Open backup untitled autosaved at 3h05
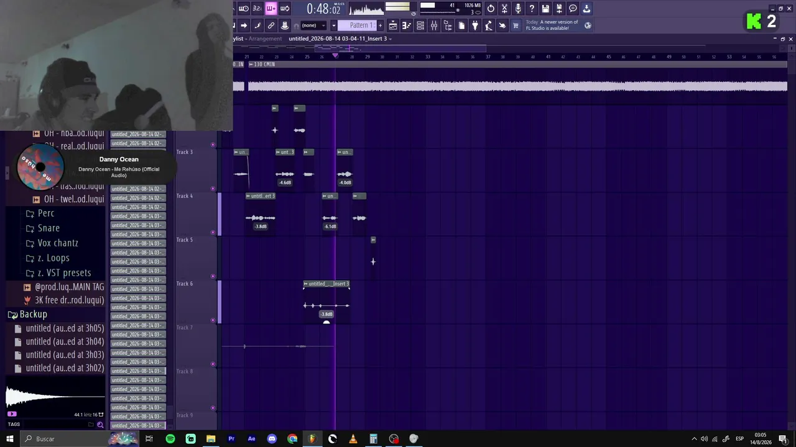This screenshot has width=796, height=447. (65, 328)
